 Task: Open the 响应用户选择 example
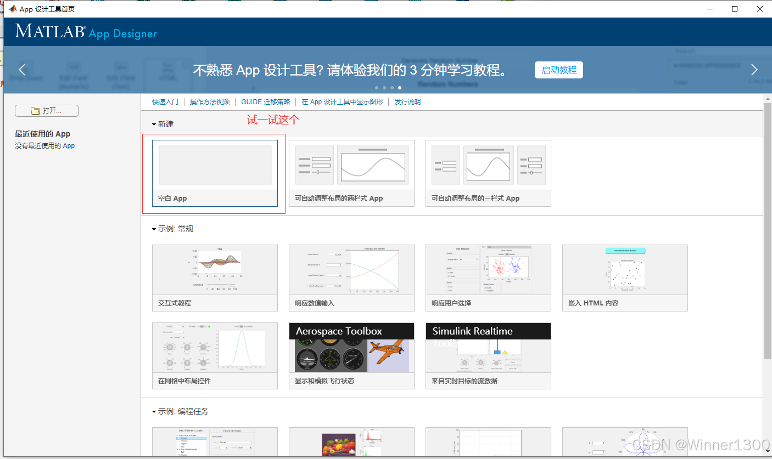(x=488, y=278)
